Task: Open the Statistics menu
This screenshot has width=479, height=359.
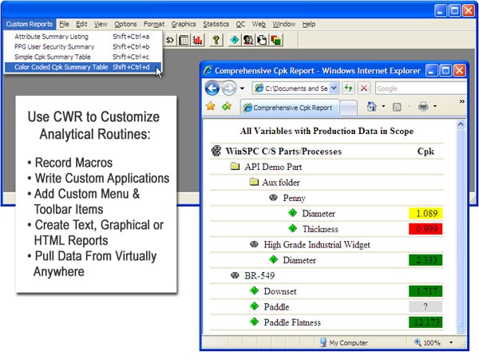Action: tap(216, 24)
